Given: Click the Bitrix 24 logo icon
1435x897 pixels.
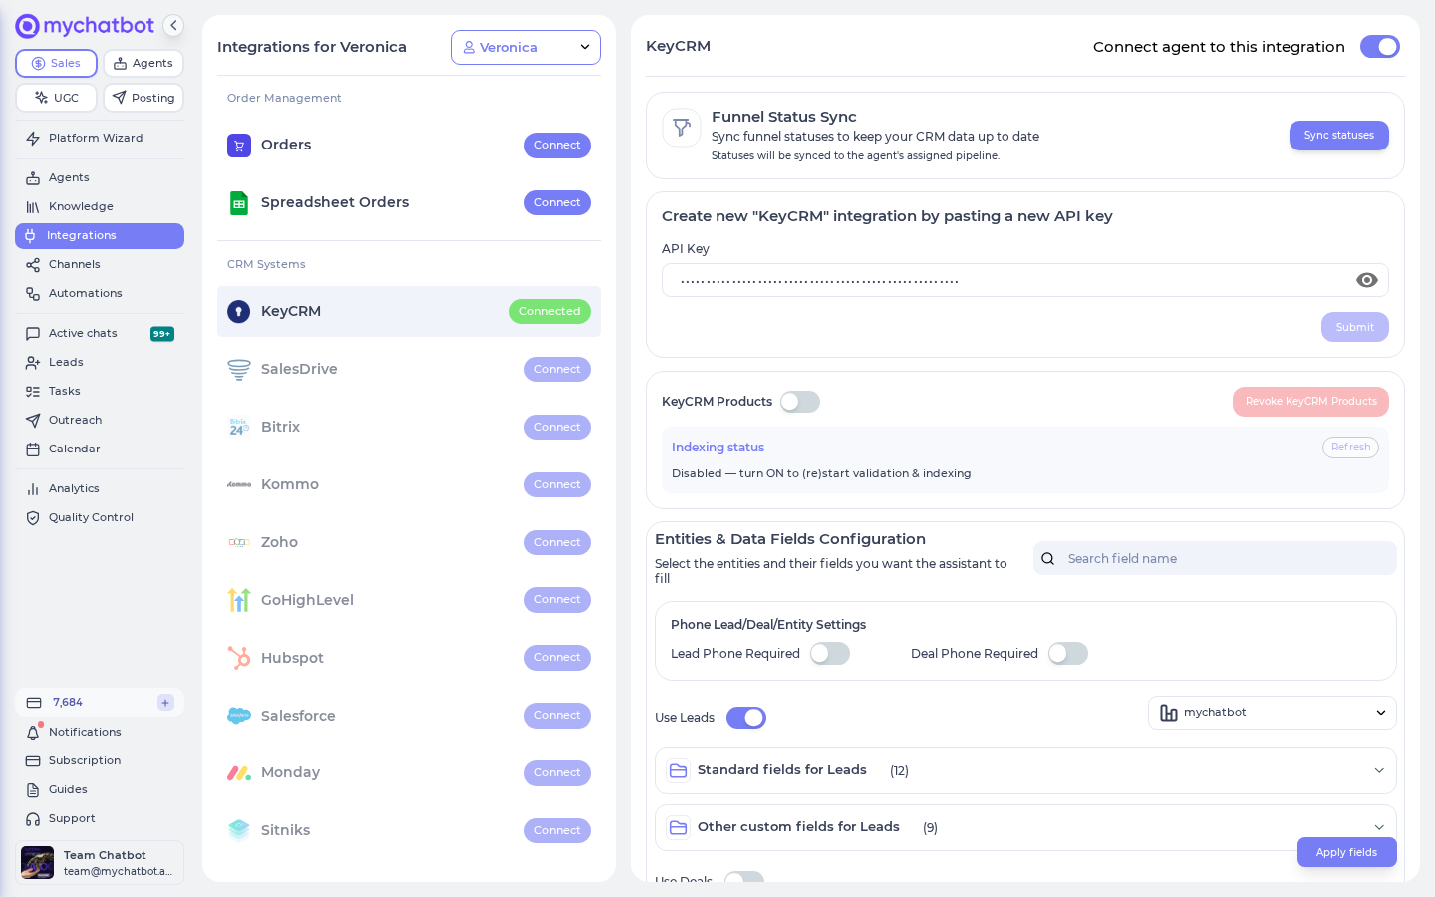Looking at the screenshot, I should (239, 428).
